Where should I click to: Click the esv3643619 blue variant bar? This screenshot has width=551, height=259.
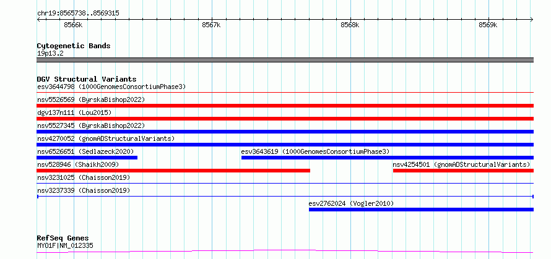388,158
